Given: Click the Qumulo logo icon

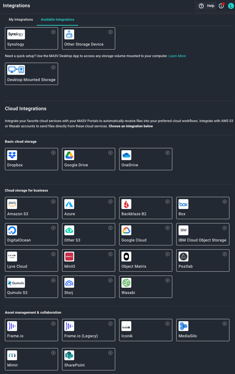Looking at the screenshot, I should (x=16, y=283).
